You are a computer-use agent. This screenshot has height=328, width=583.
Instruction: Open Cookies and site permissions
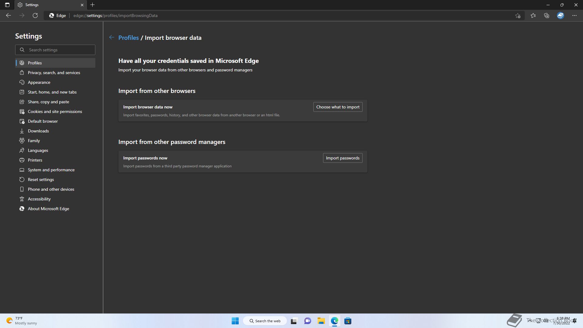click(55, 111)
